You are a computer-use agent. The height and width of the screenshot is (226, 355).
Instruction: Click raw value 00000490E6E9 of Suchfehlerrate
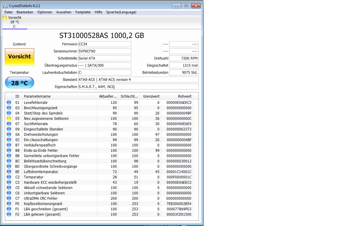[179, 124]
